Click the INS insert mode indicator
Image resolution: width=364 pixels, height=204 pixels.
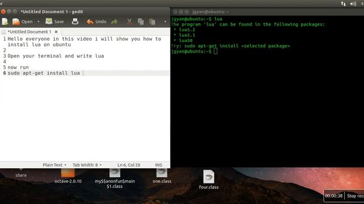[159, 165]
